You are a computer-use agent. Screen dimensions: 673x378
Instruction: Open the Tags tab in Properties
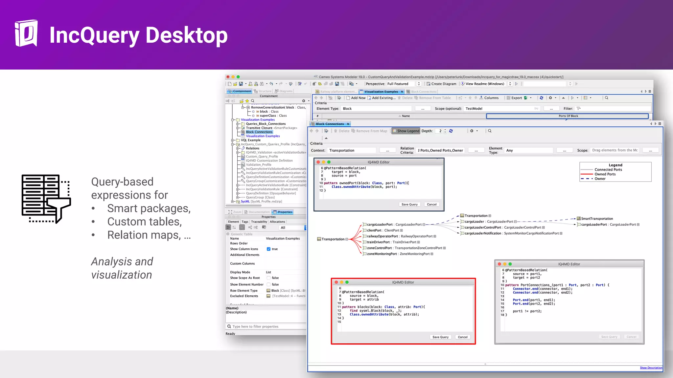[245, 222]
